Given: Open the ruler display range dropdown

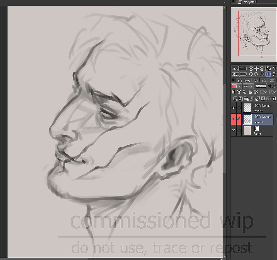Looking at the screenshot, I should tap(274, 92).
